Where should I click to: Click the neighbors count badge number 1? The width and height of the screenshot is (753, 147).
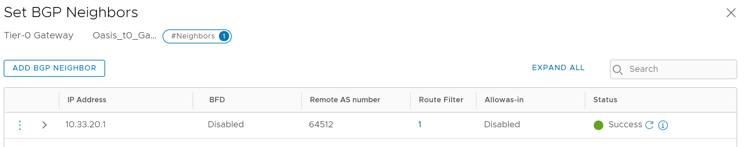(x=224, y=36)
